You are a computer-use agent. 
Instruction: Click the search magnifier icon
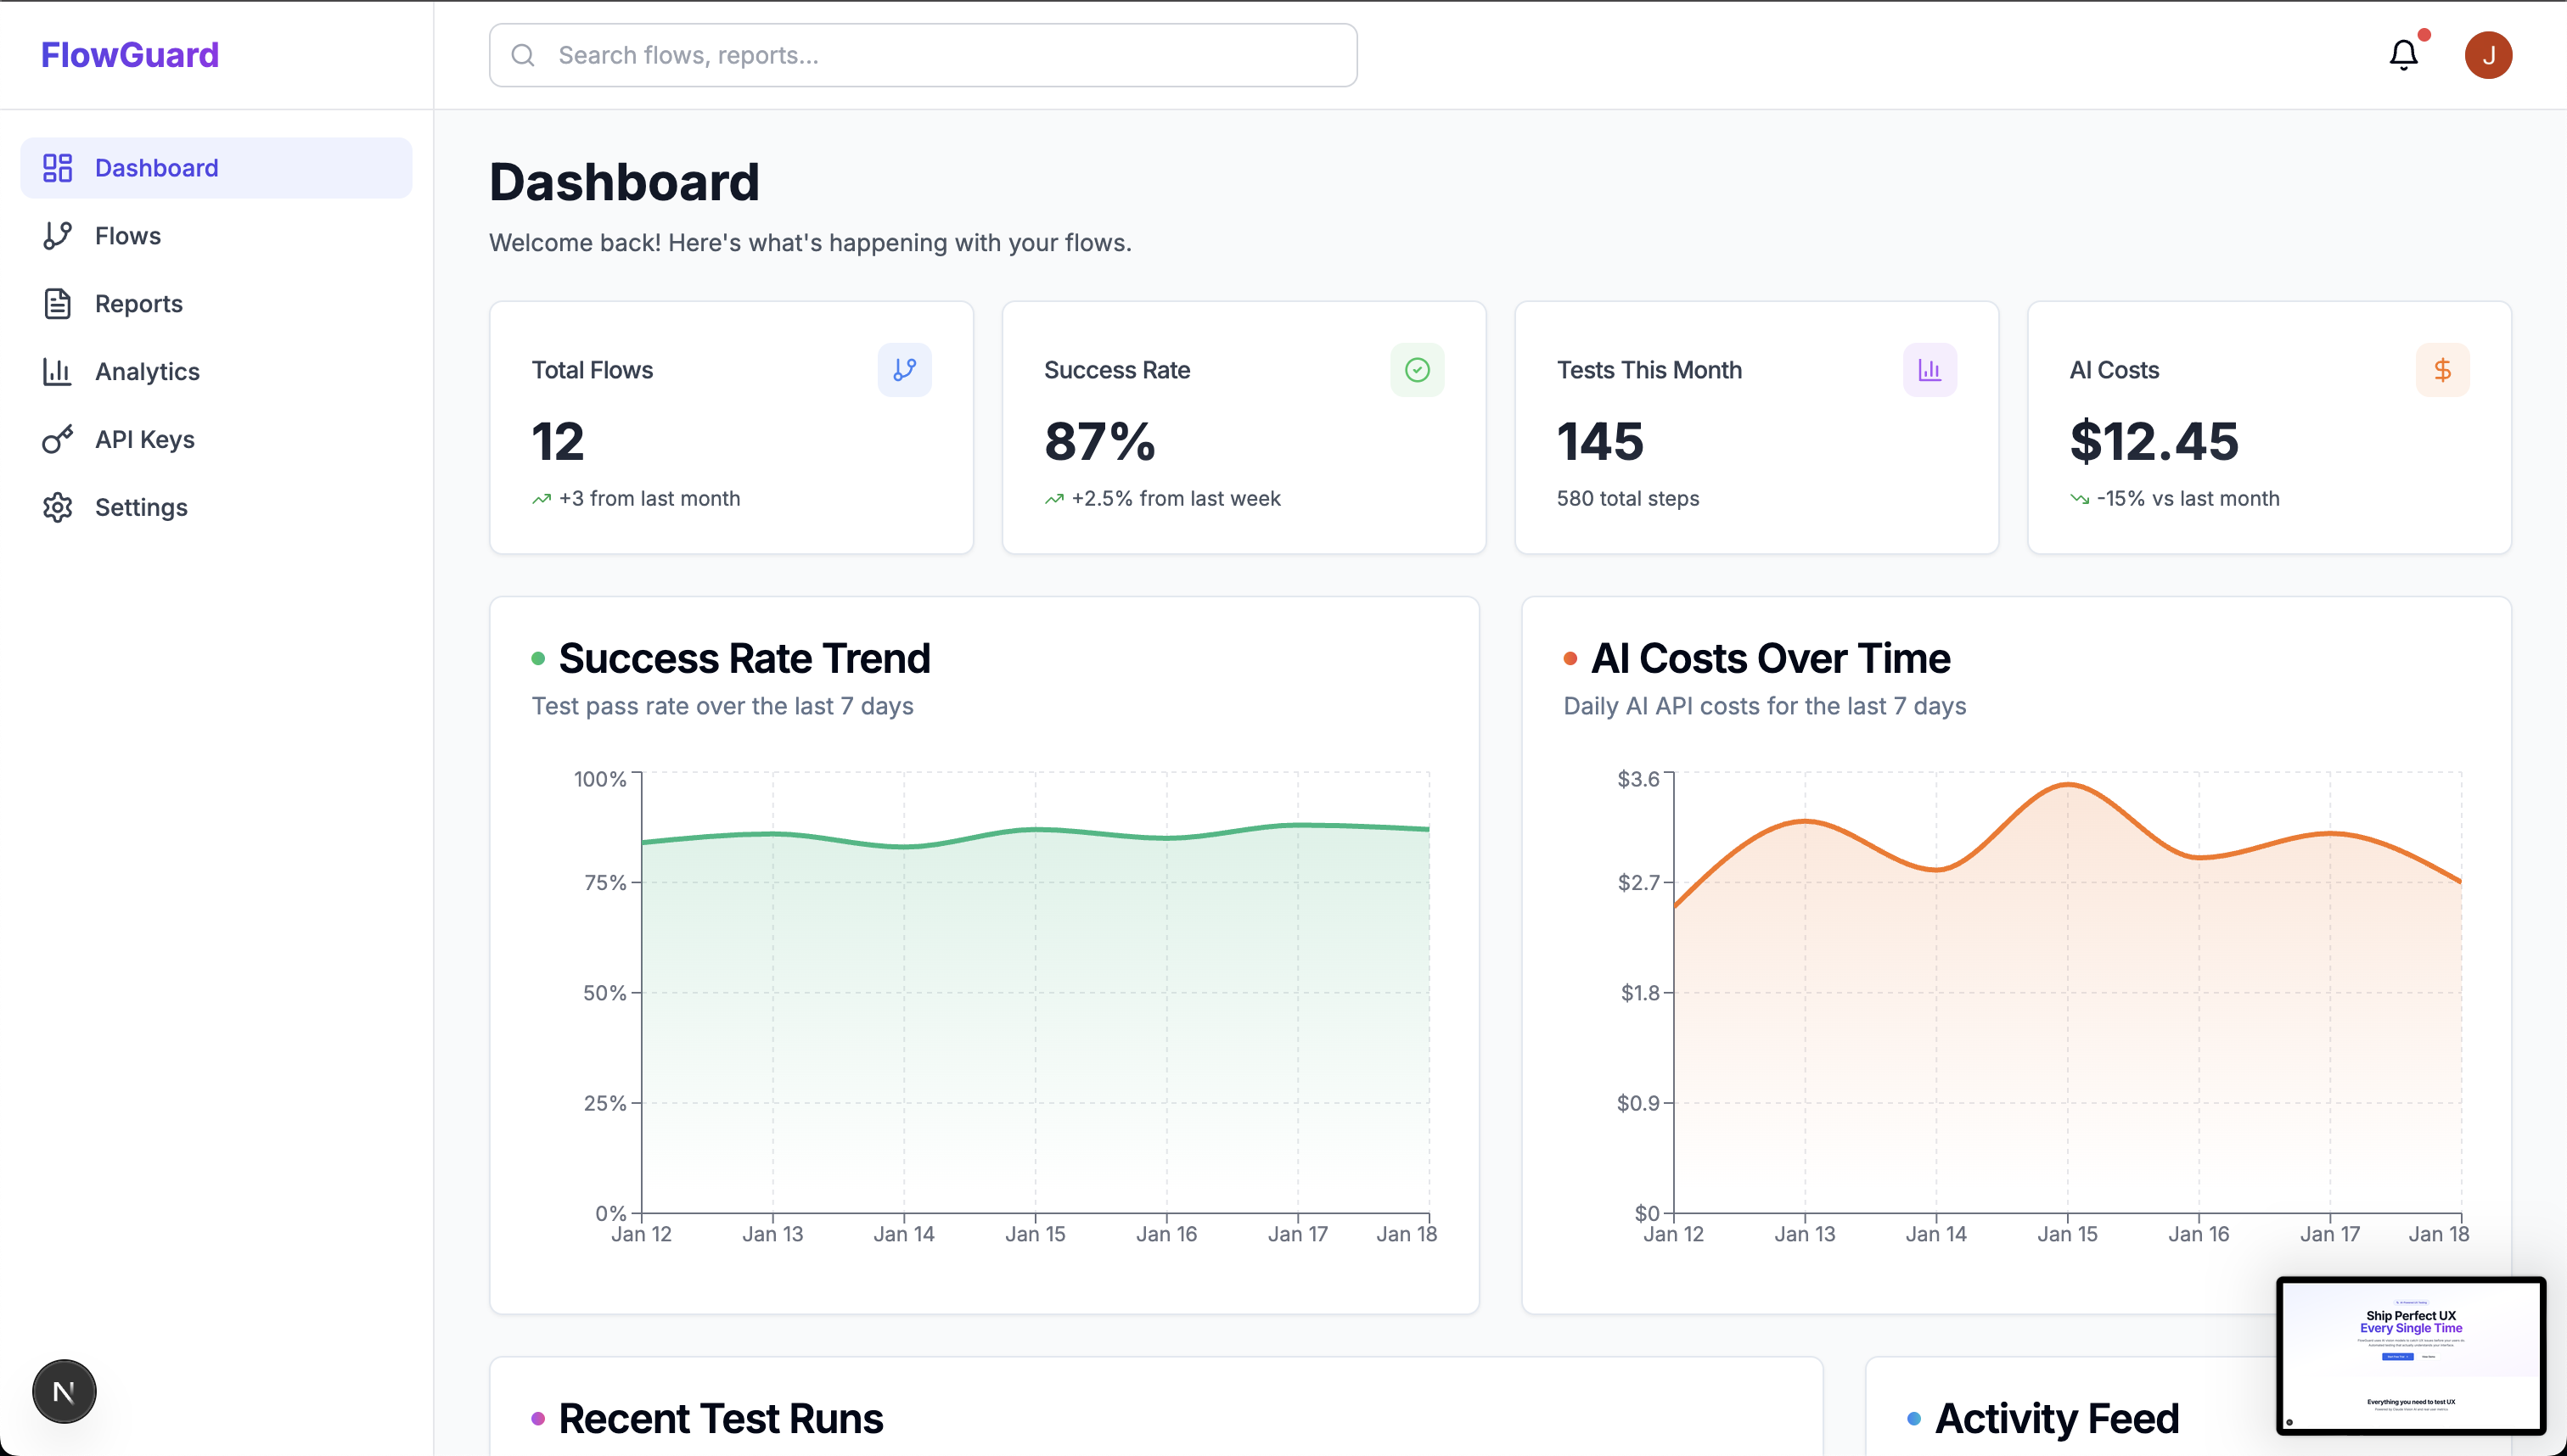pyautogui.click(x=522, y=55)
